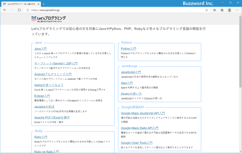Click the Python section heading
Viewport: 242px width, 153px height.
(127, 43)
